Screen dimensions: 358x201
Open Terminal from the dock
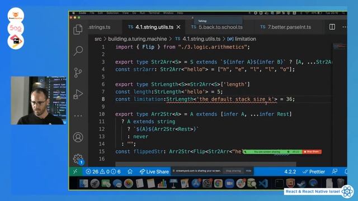pos(279,184)
